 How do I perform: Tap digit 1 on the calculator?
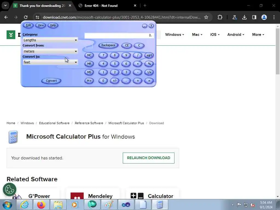(103, 72)
